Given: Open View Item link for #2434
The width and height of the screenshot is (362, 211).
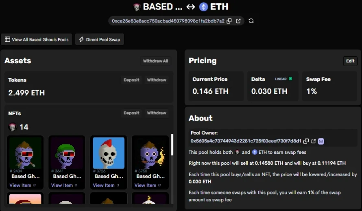Looking at the screenshot, I should pos(20,185).
